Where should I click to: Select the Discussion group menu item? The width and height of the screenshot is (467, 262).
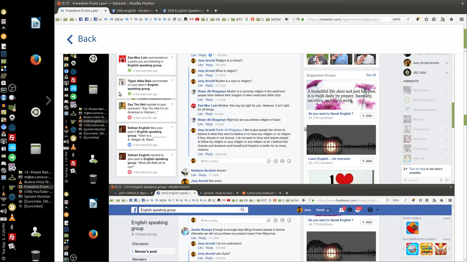click(x=140, y=244)
